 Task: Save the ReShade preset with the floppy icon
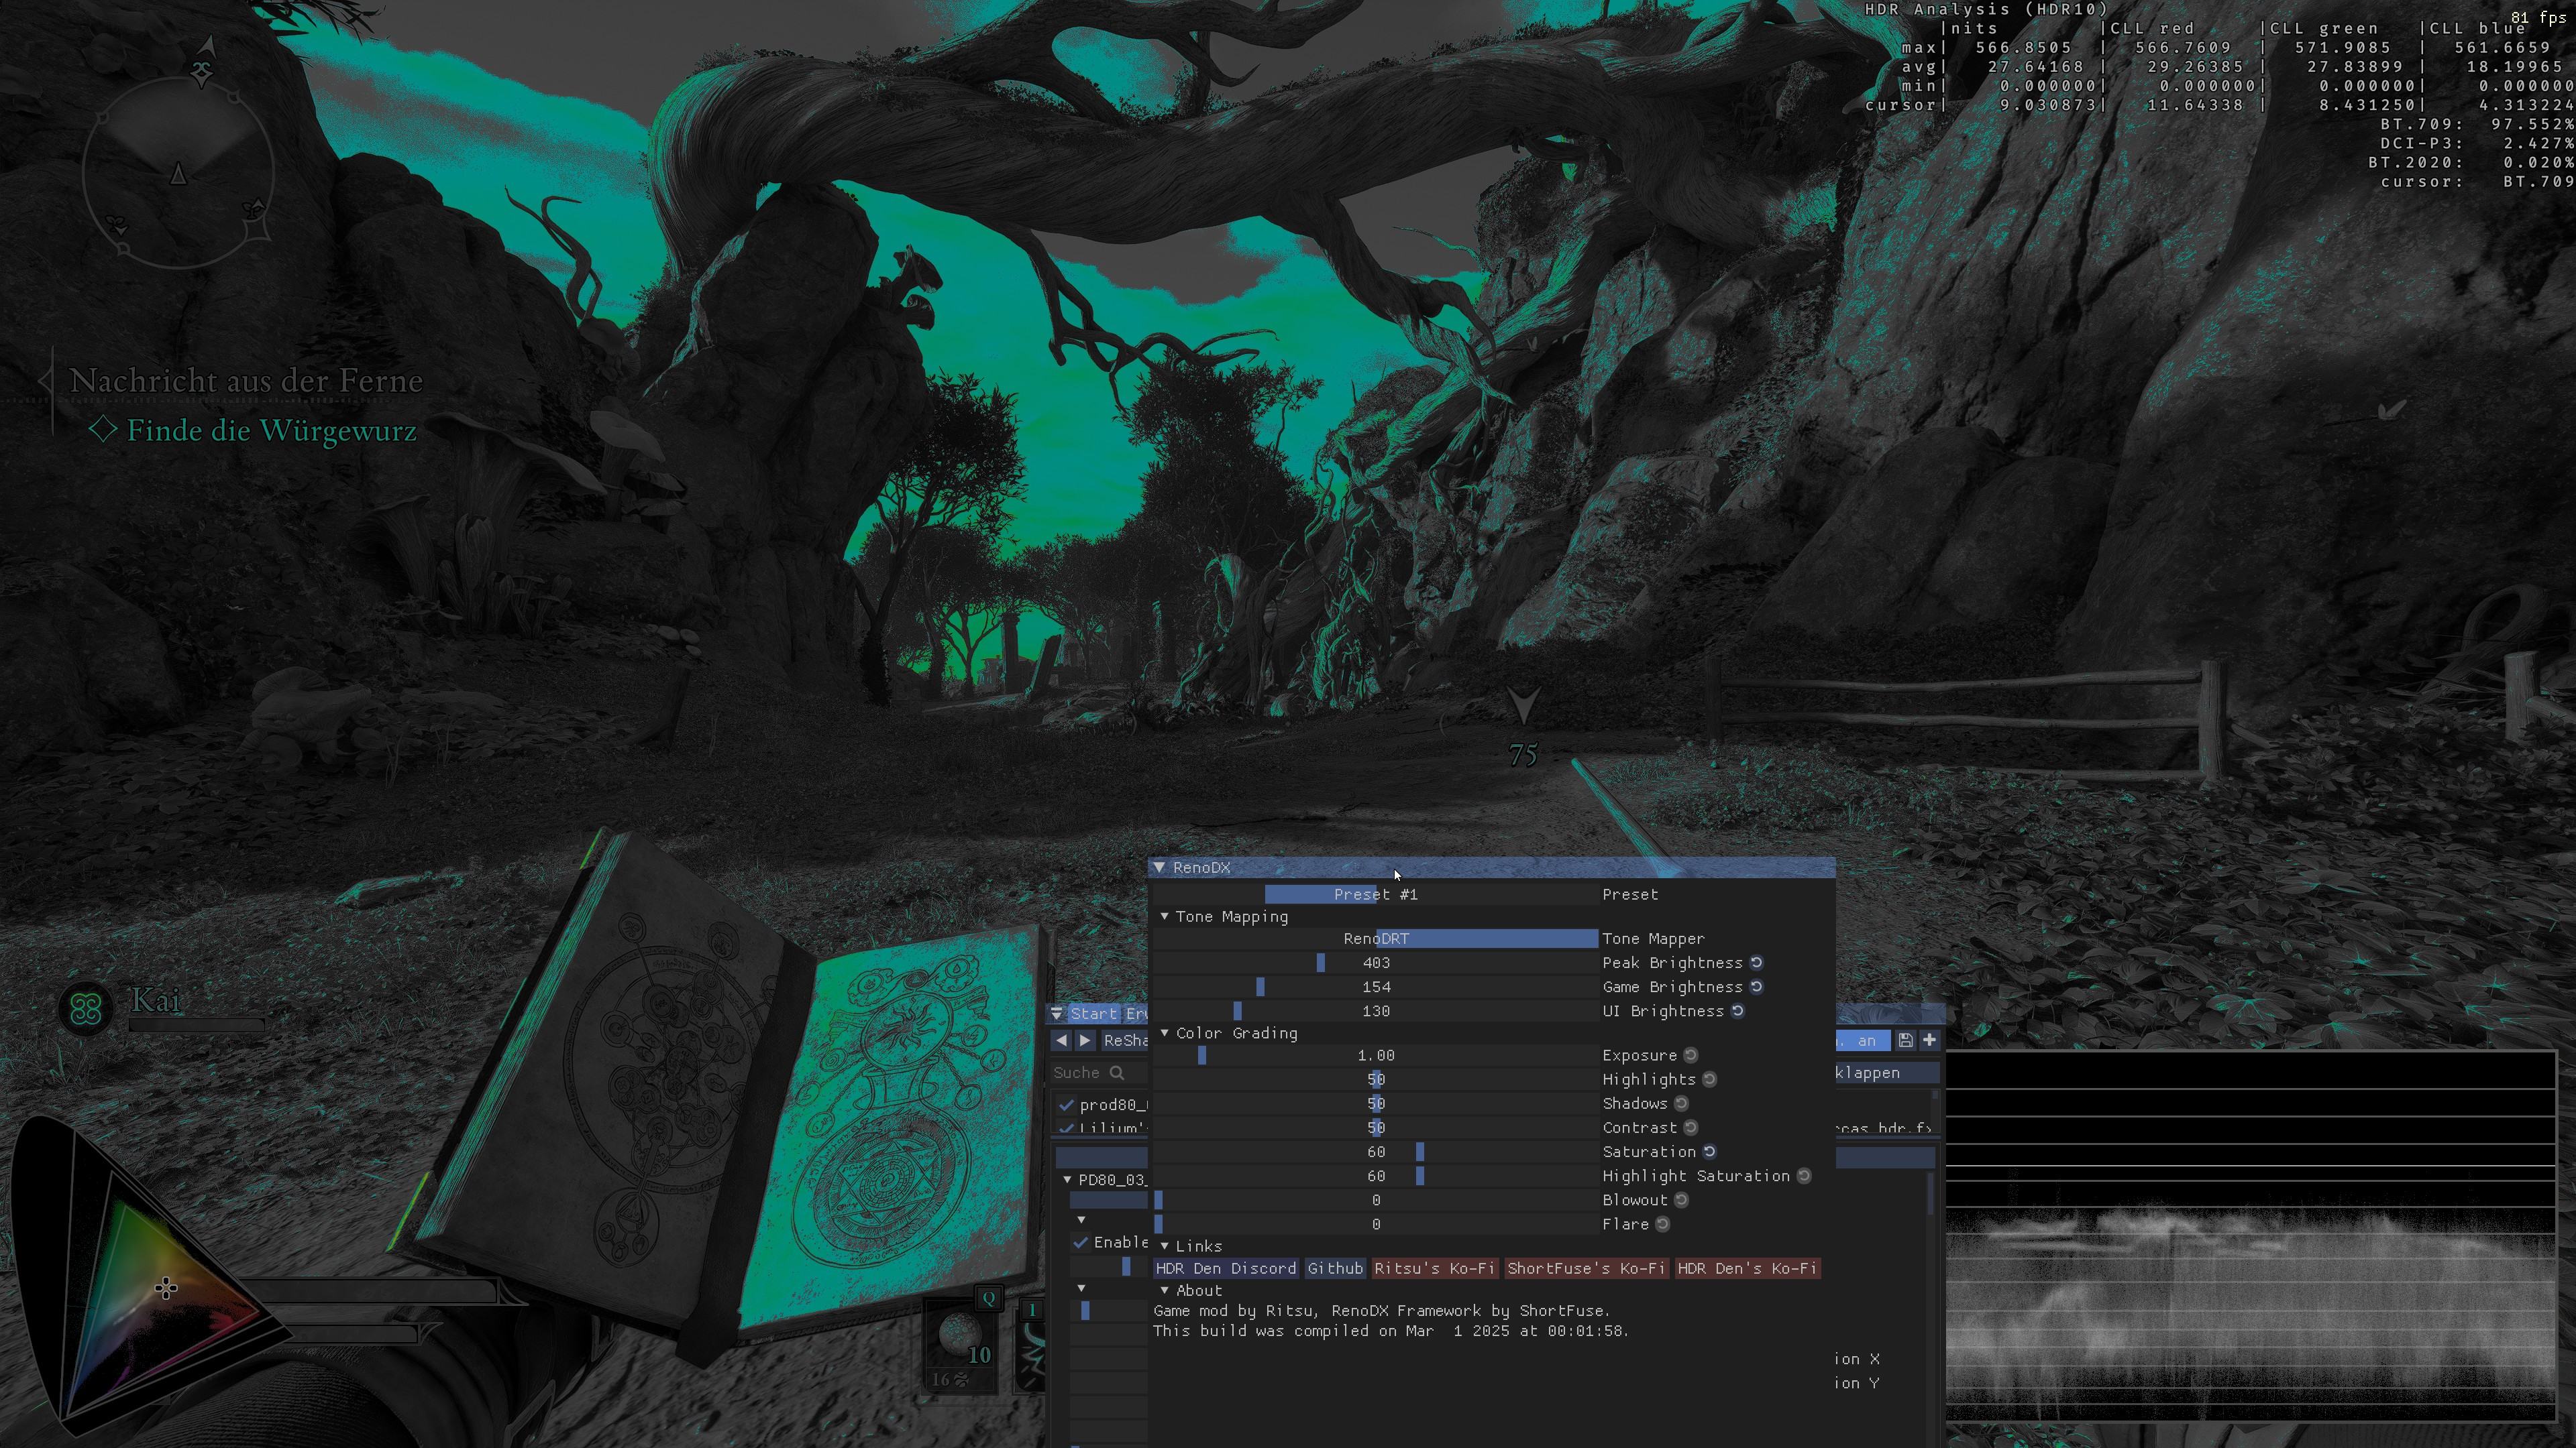click(x=1905, y=1040)
